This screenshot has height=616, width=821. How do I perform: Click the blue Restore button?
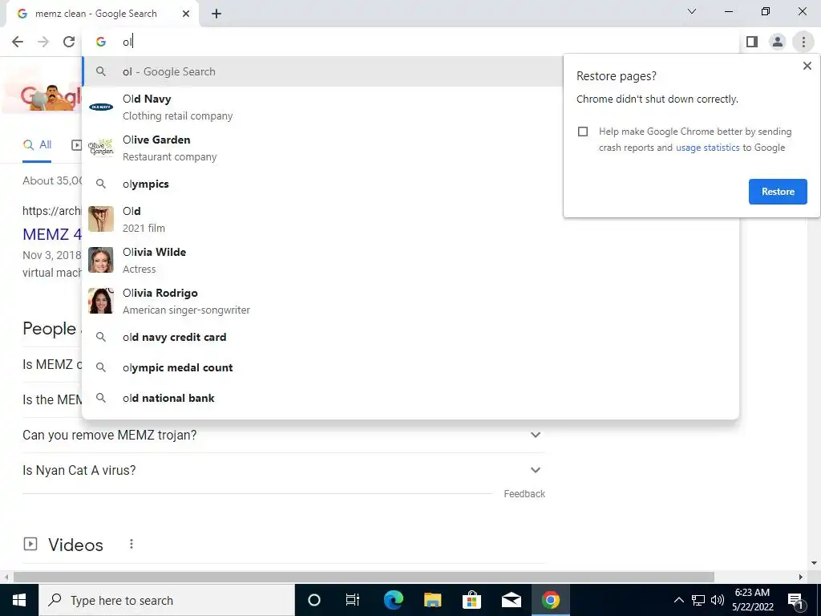(x=778, y=192)
